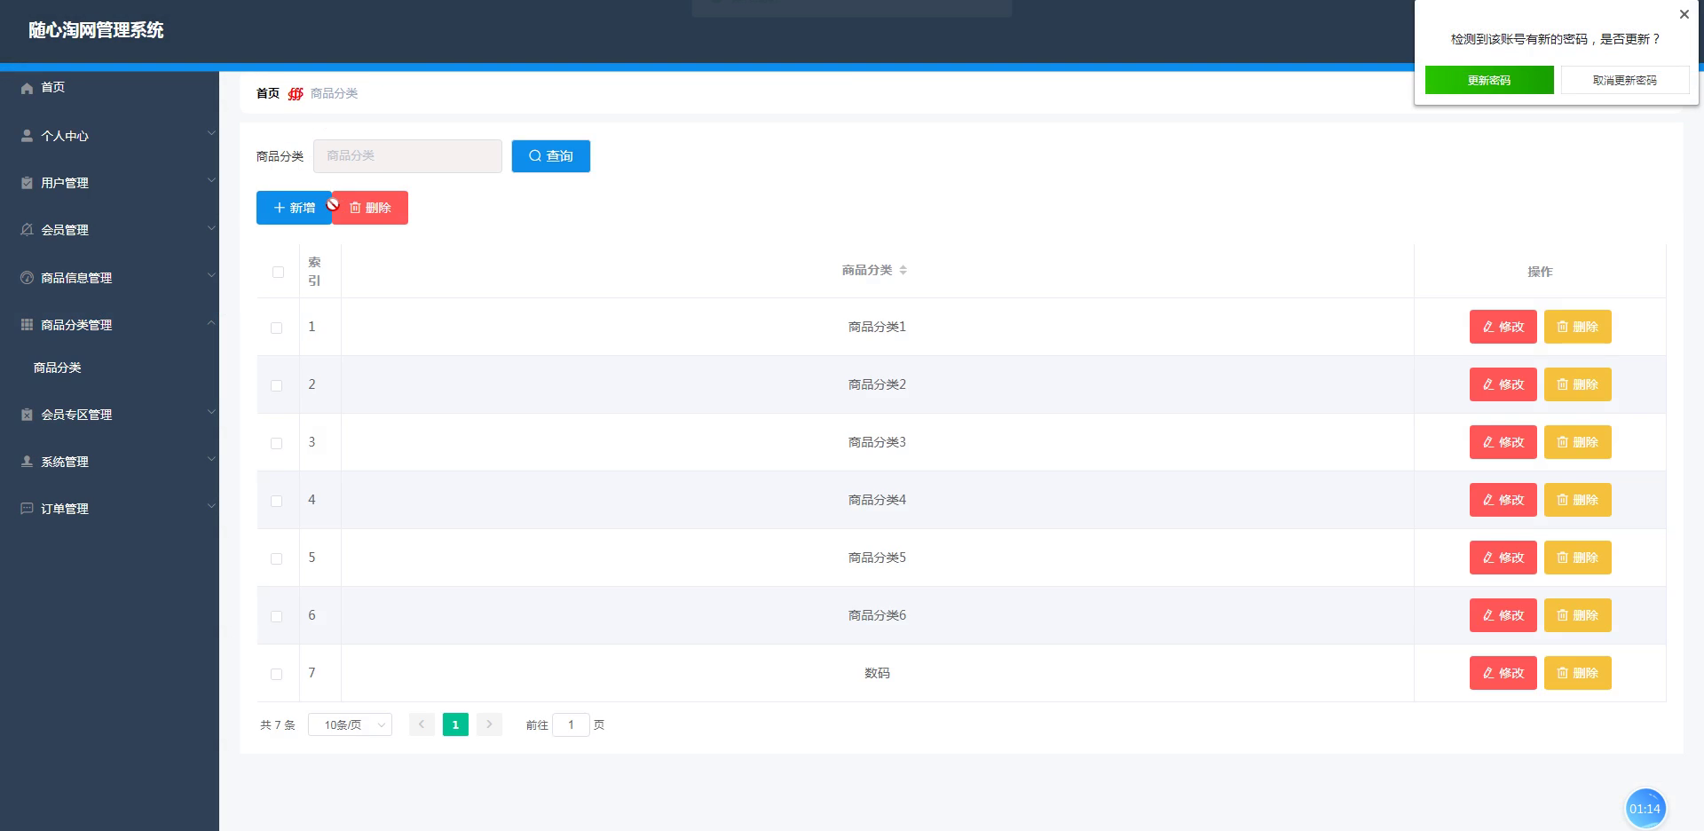The height and width of the screenshot is (831, 1704).
Task: Click the blue 新增 button
Action: click(294, 208)
